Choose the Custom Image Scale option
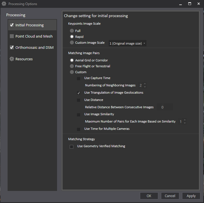Screen dimensions: 204x203 coord(72,43)
